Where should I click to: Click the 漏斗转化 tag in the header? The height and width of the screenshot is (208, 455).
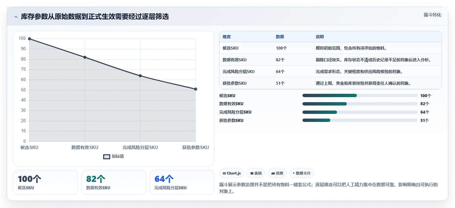(x=432, y=15)
